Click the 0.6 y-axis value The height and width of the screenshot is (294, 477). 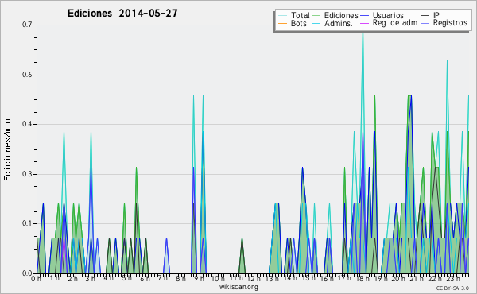(x=27, y=75)
